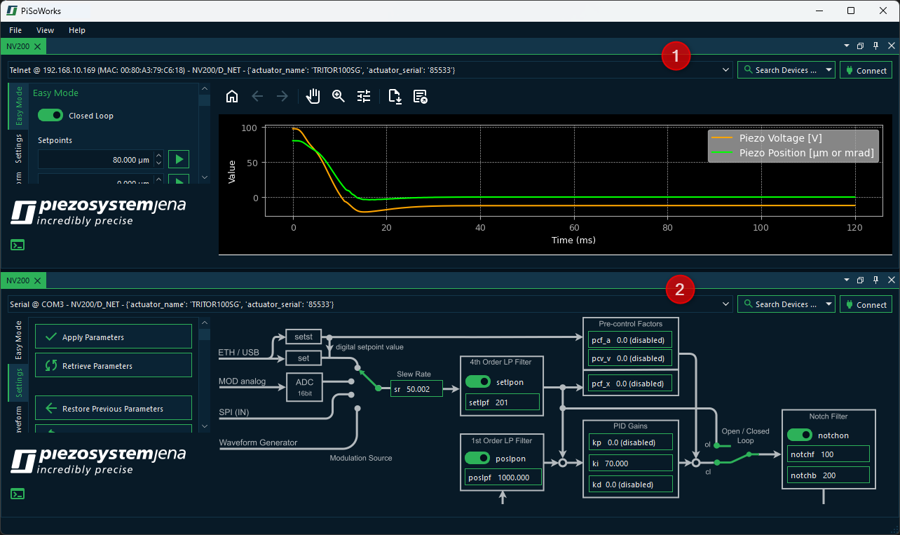This screenshot has height=535, width=900.
Task: Expand the upper Search Devices dropdown arrow
Action: point(828,70)
